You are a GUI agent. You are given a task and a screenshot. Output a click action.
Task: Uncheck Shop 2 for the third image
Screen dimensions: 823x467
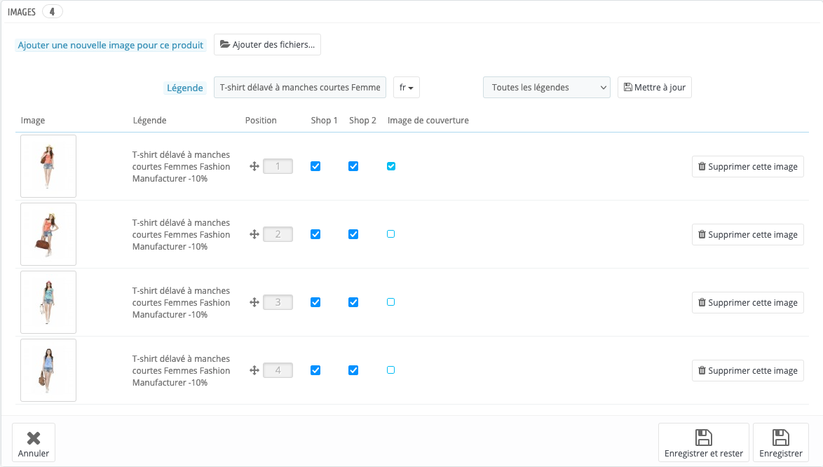[353, 302]
